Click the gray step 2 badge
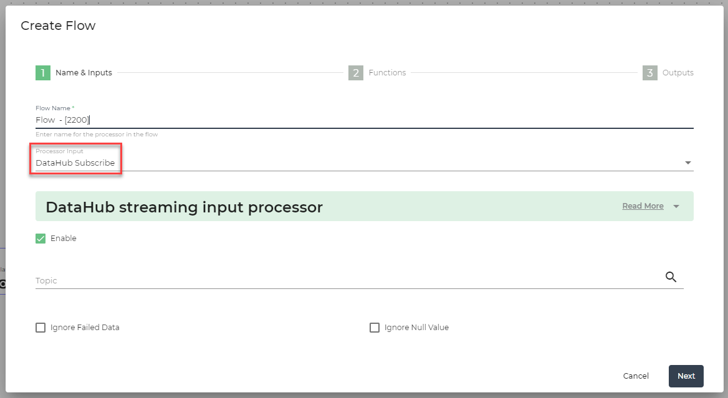728x398 pixels. 355,72
